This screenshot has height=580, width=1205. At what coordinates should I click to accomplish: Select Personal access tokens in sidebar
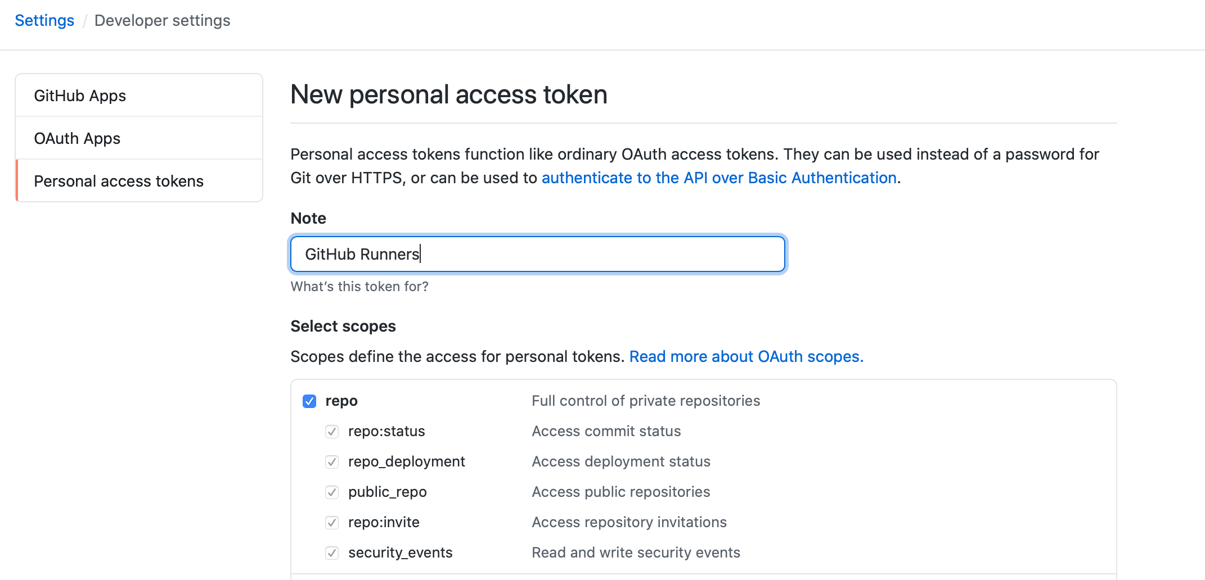(119, 181)
